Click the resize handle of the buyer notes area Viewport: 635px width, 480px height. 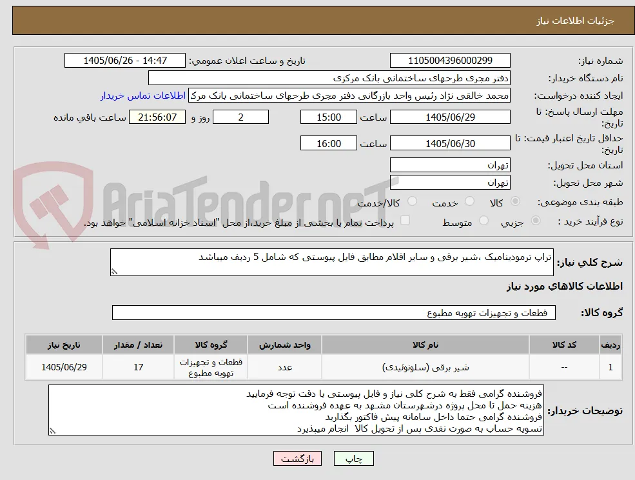52,432
